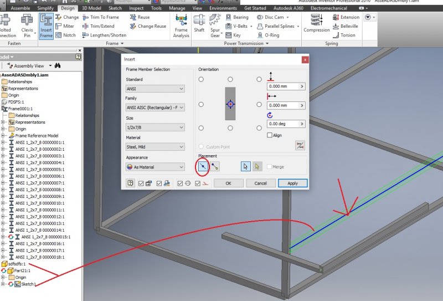443x301 pixels.
Task: Open the Insert dialog help icon
Action: [x=130, y=183]
